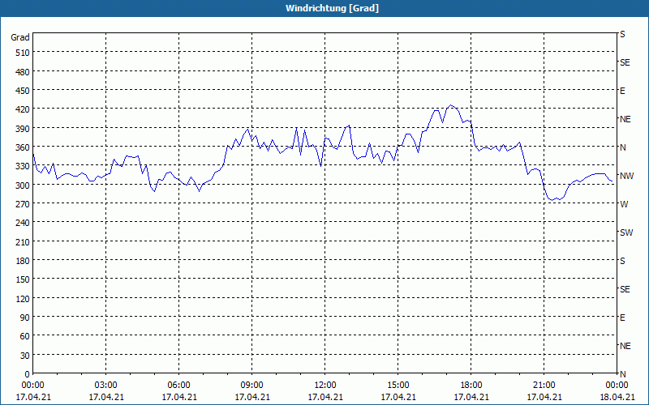This screenshot has height=405, width=649.
Task: Select the 90 y-axis value
Action: click(x=25, y=318)
